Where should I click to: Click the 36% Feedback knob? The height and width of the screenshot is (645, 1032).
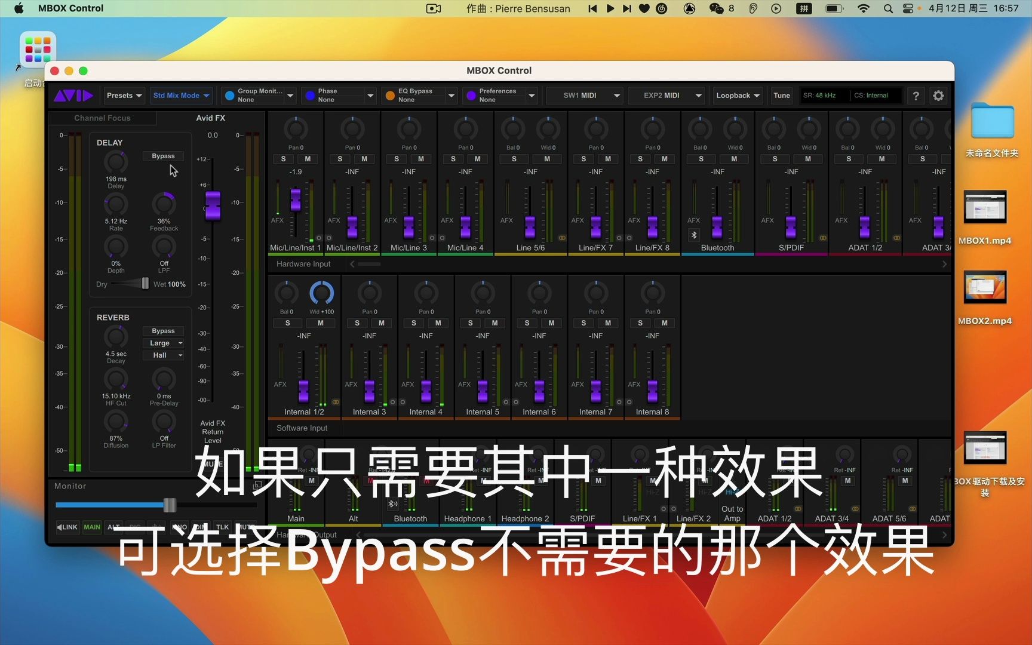click(164, 204)
